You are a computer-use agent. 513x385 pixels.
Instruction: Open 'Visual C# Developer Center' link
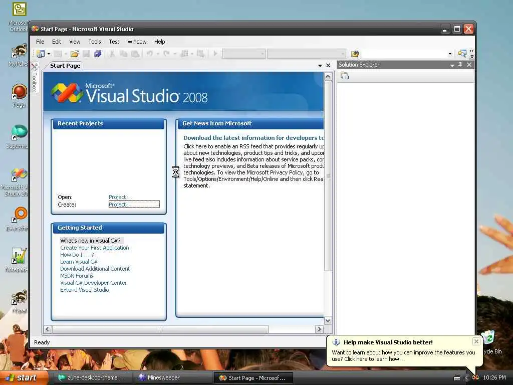click(x=93, y=283)
